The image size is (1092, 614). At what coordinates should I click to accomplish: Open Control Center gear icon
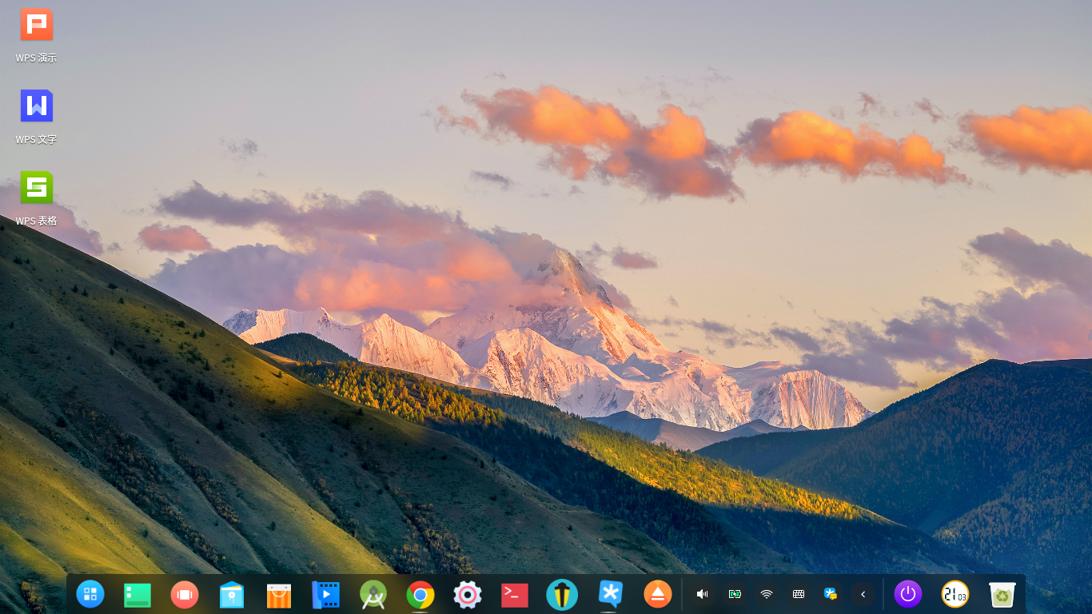[468, 595]
